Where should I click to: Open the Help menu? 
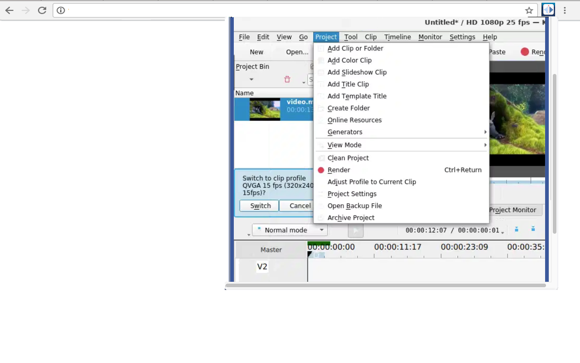tap(490, 37)
